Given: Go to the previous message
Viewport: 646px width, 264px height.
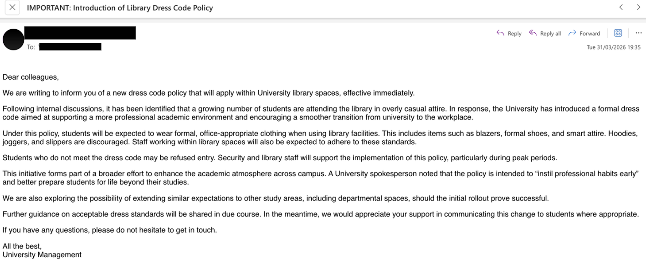Looking at the screenshot, I should (x=621, y=7).
